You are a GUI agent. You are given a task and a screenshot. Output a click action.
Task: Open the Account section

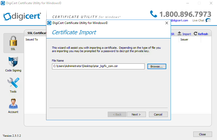point(13,106)
